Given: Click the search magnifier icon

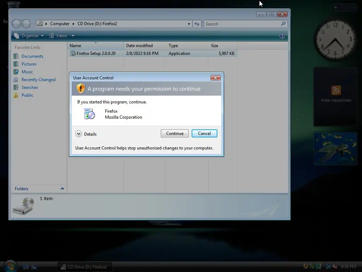Looking at the screenshot, I should [x=283, y=24].
